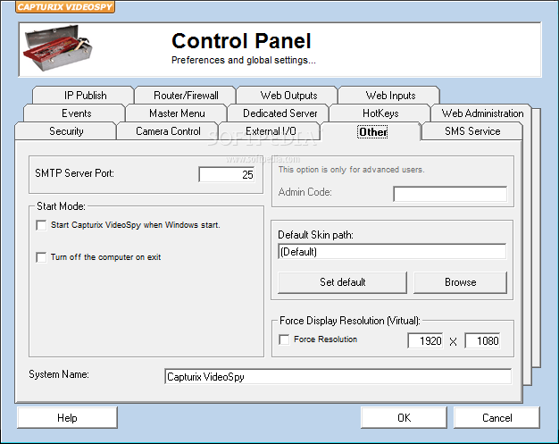
Task: Click the resolution width field showing 1920
Action: coord(426,340)
